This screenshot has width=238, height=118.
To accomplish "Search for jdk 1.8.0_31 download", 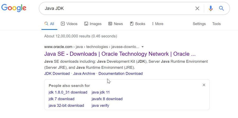I will point(68,92).
